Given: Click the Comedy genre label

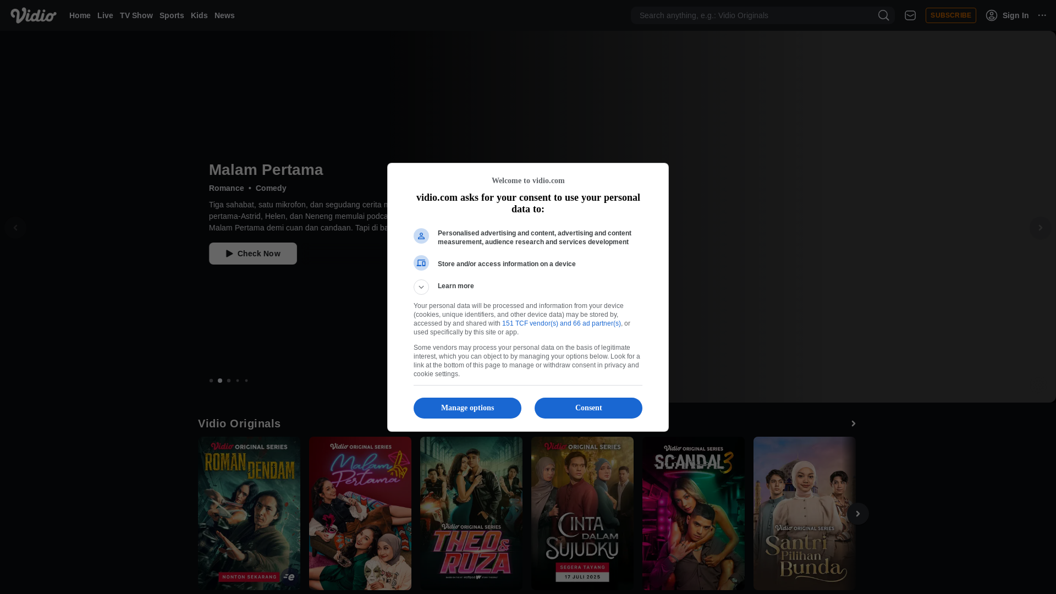Looking at the screenshot, I should click(x=271, y=188).
